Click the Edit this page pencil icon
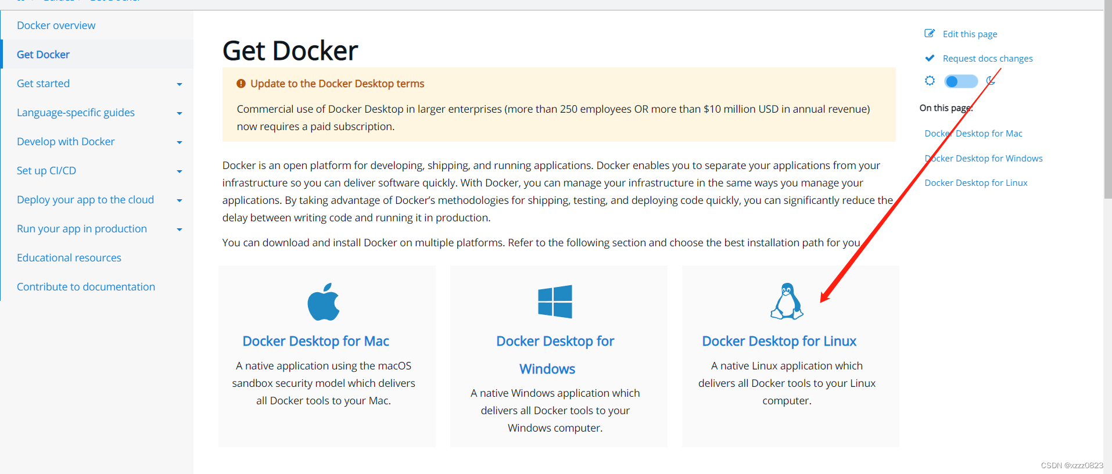 (x=930, y=34)
